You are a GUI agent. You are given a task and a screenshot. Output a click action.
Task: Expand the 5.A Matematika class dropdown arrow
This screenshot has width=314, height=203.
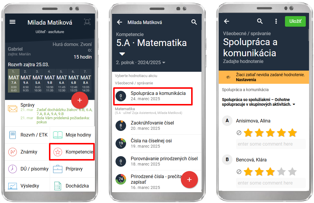[x=122, y=54]
